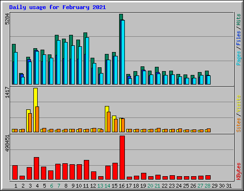Screen dimensions: 244x191
Task: Click the red KBytes bar for day 1
Action: click(x=15, y=172)
